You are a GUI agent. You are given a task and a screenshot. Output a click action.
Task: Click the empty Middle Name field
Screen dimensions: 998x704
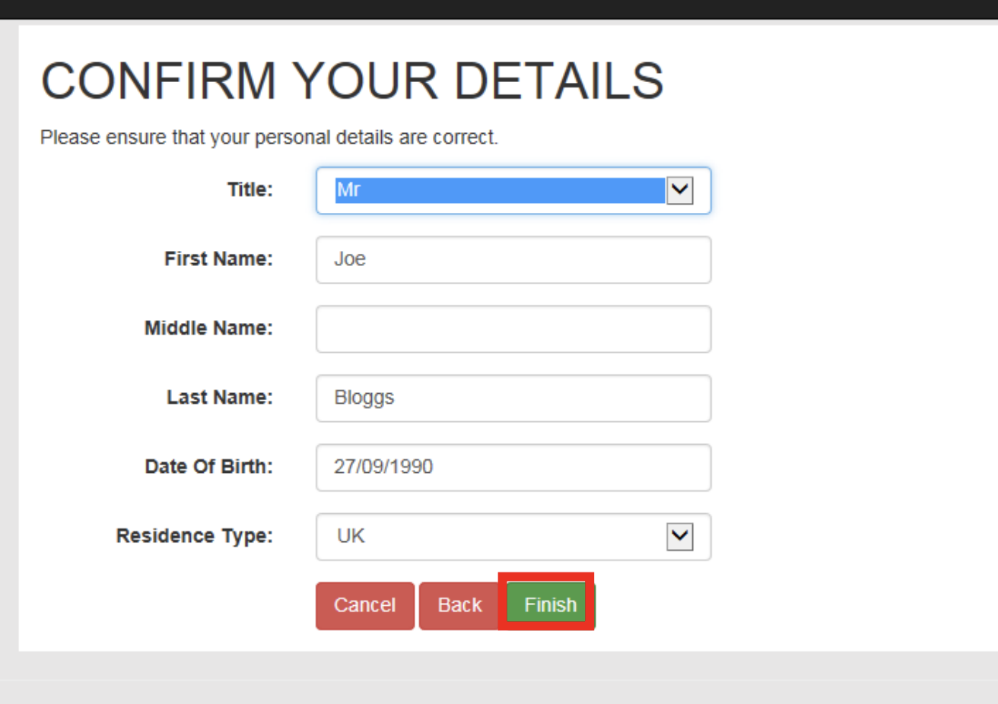click(x=513, y=328)
